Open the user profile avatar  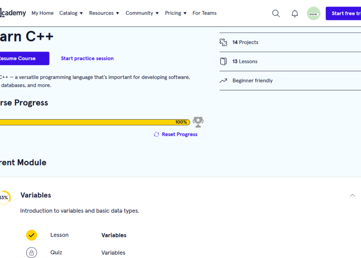coord(314,13)
